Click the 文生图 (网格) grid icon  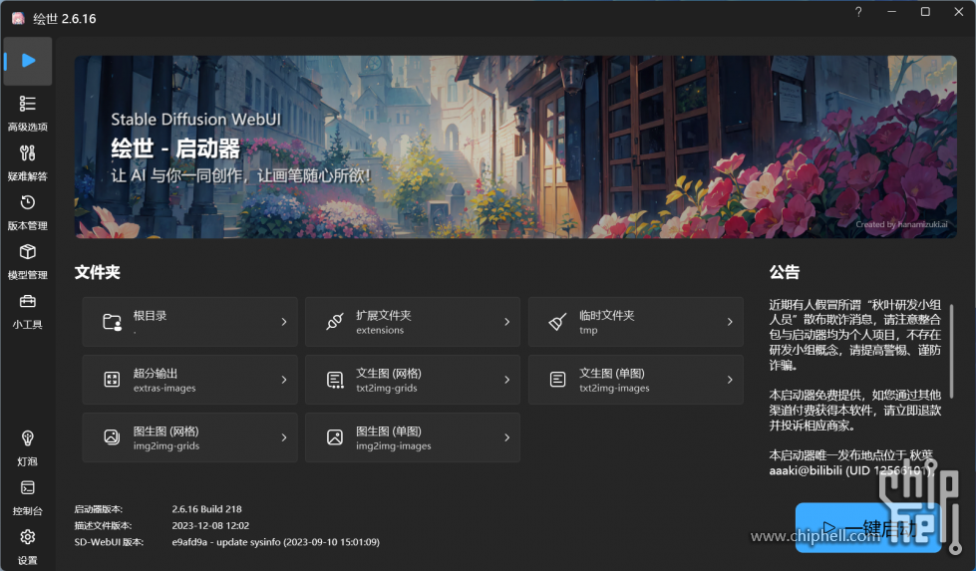pyautogui.click(x=335, y=380)
